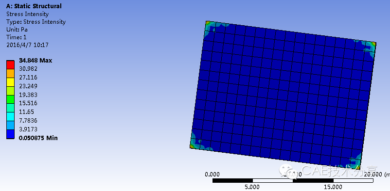Click the 'Time: 1' line

(x=17, y=37)
